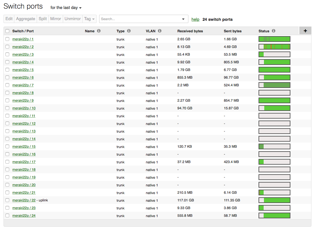Click the Edit toolbar button
Image resolution: width=314 pixels, height=227 pixels.
(9, 19)
